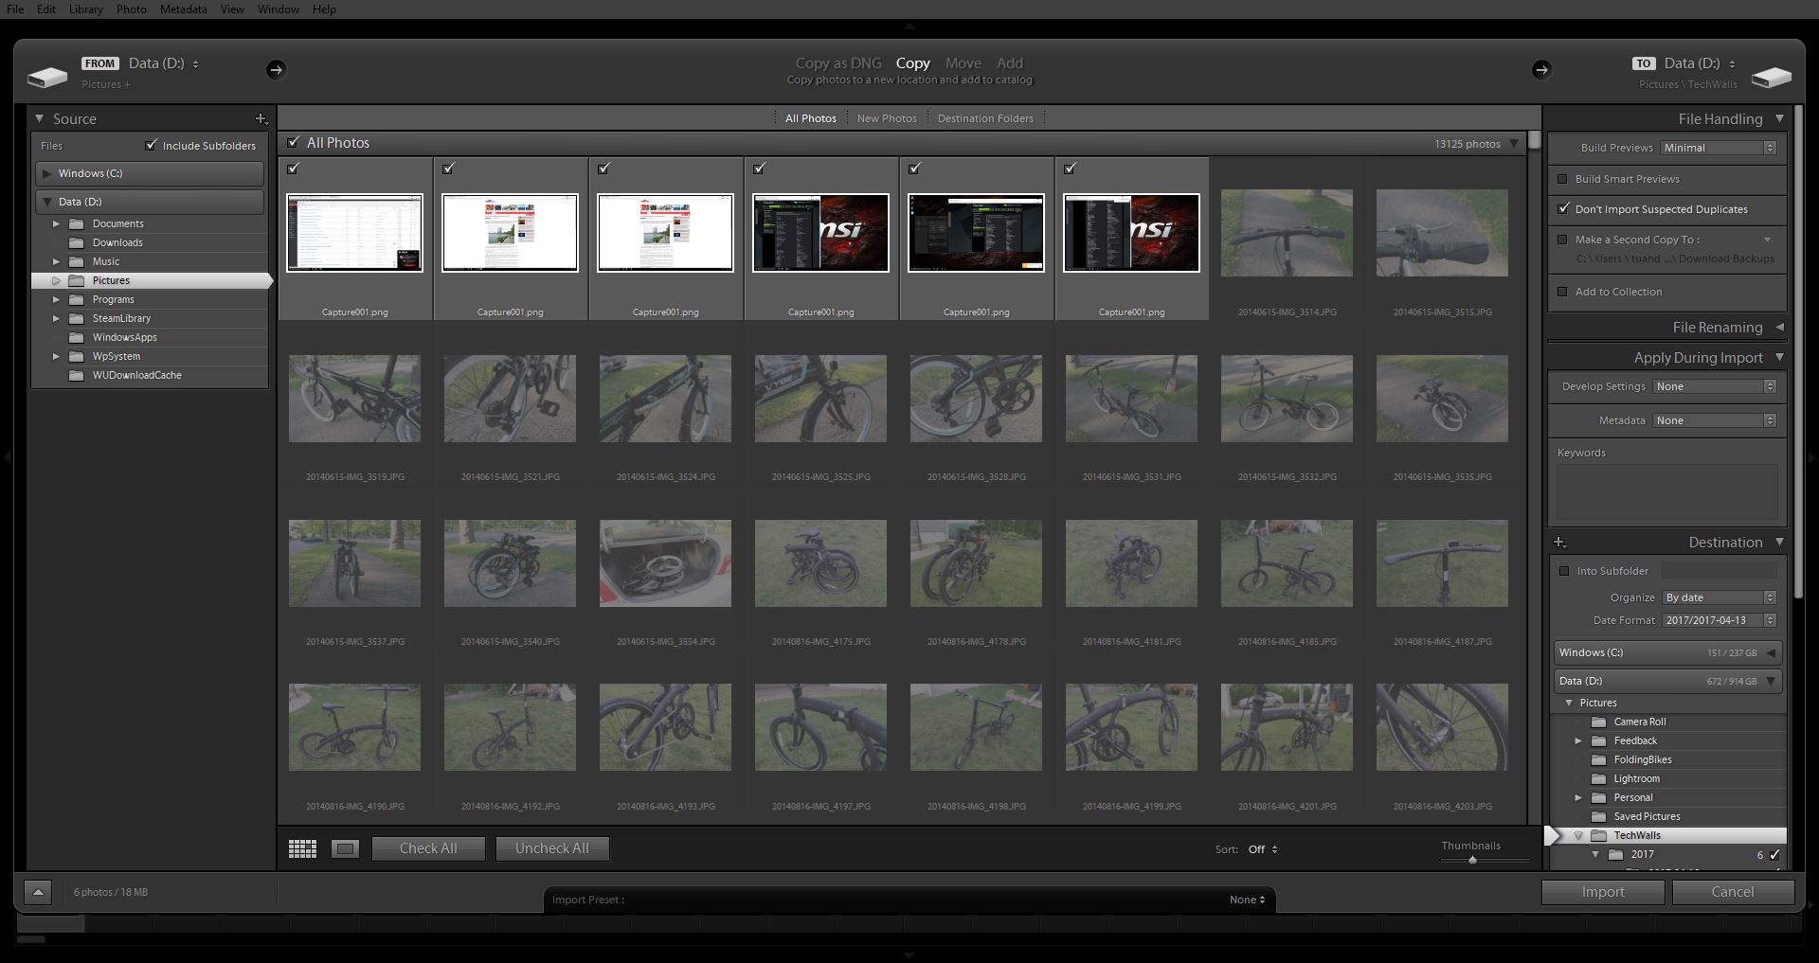This screenshot has width=1819, height=963.
Task: Click Uncheck All button
Action: tap(552, 848)
